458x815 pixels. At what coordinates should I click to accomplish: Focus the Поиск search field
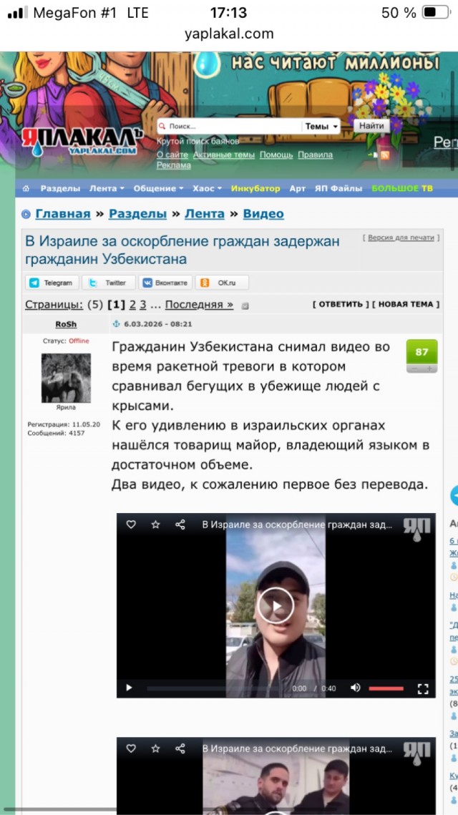229,126
